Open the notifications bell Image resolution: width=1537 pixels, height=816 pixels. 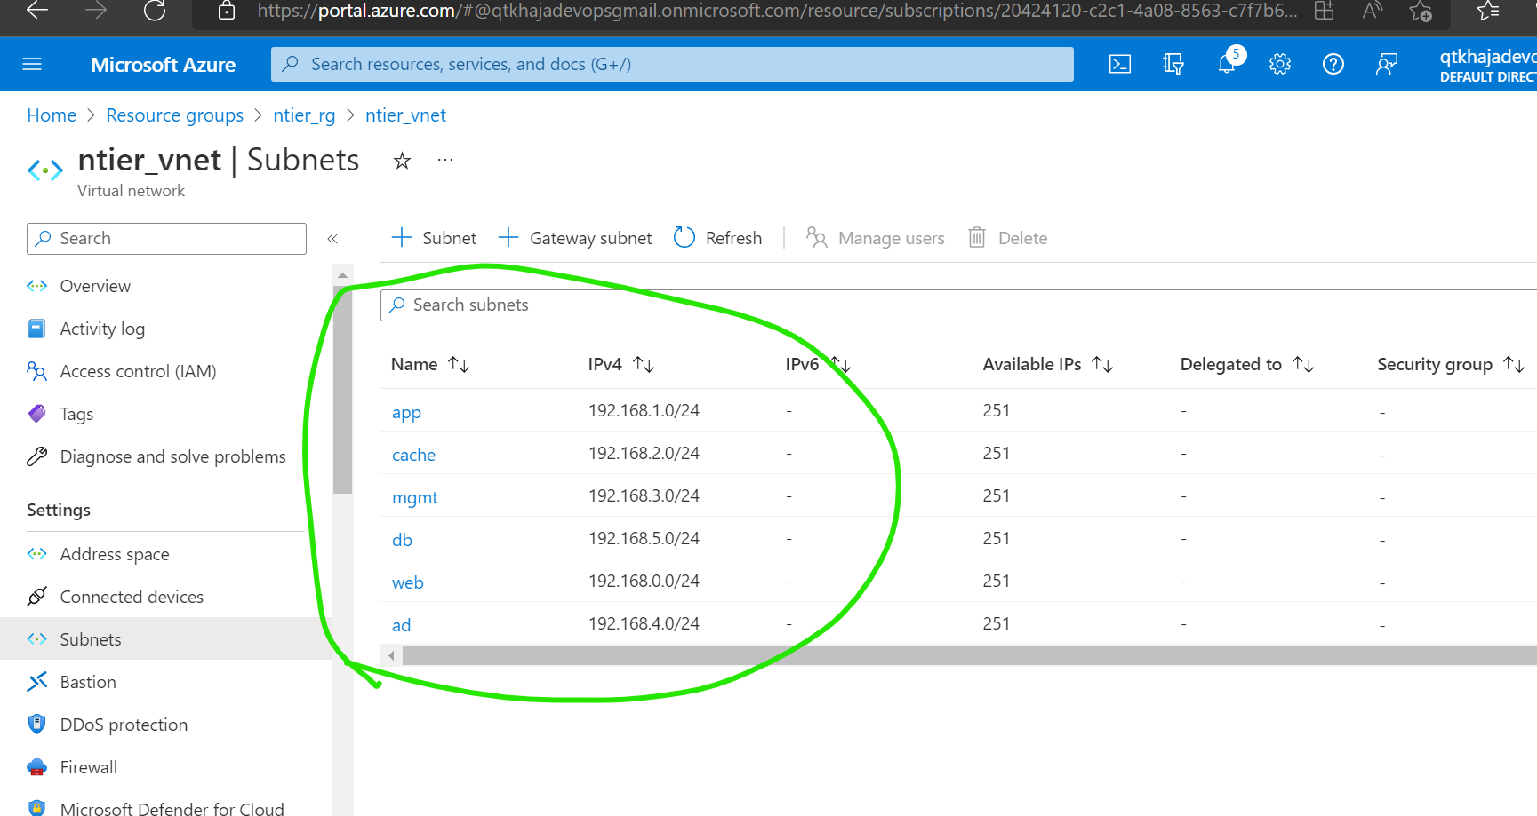pyautogui.click(x=1227, y=64)
